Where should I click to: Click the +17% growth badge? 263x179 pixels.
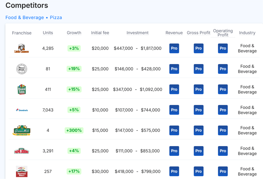[x=74, y=171]
